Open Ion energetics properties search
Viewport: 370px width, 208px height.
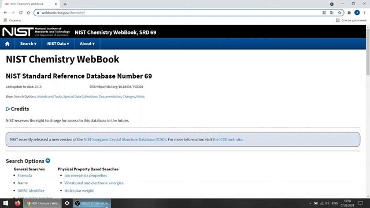coord(86,176)
